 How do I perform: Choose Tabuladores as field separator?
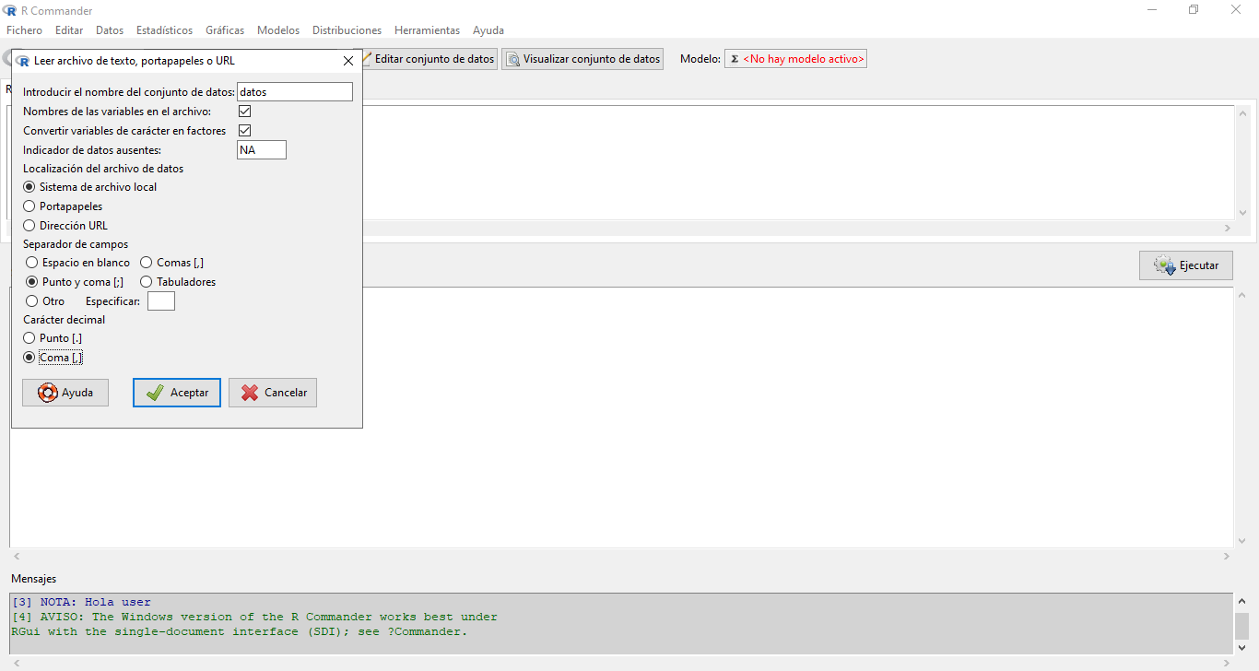(x=147, y=282)
